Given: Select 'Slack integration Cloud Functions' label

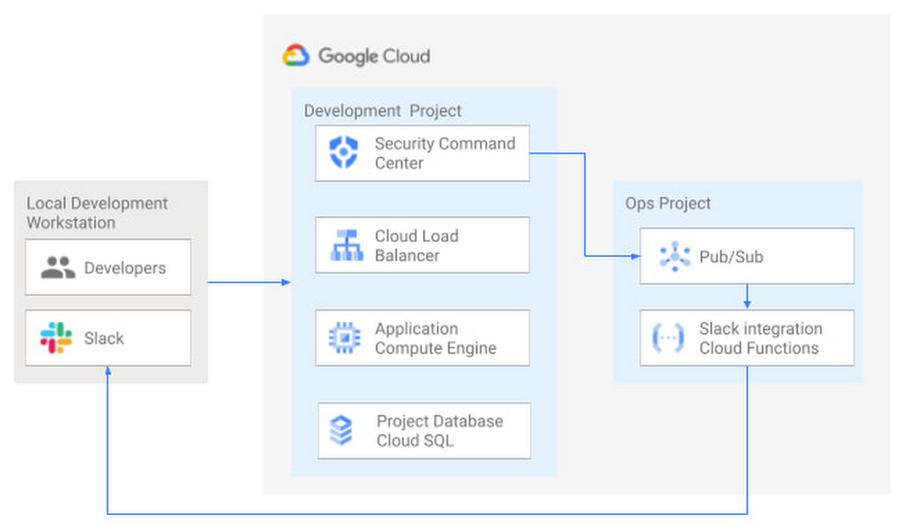Looking at the screenshot, I should pyautogui.click(x=760, y=338).
